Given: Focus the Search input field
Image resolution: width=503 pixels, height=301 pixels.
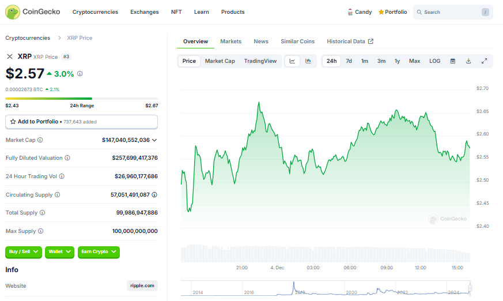Looking at the screenshot, I should [453, 12].
